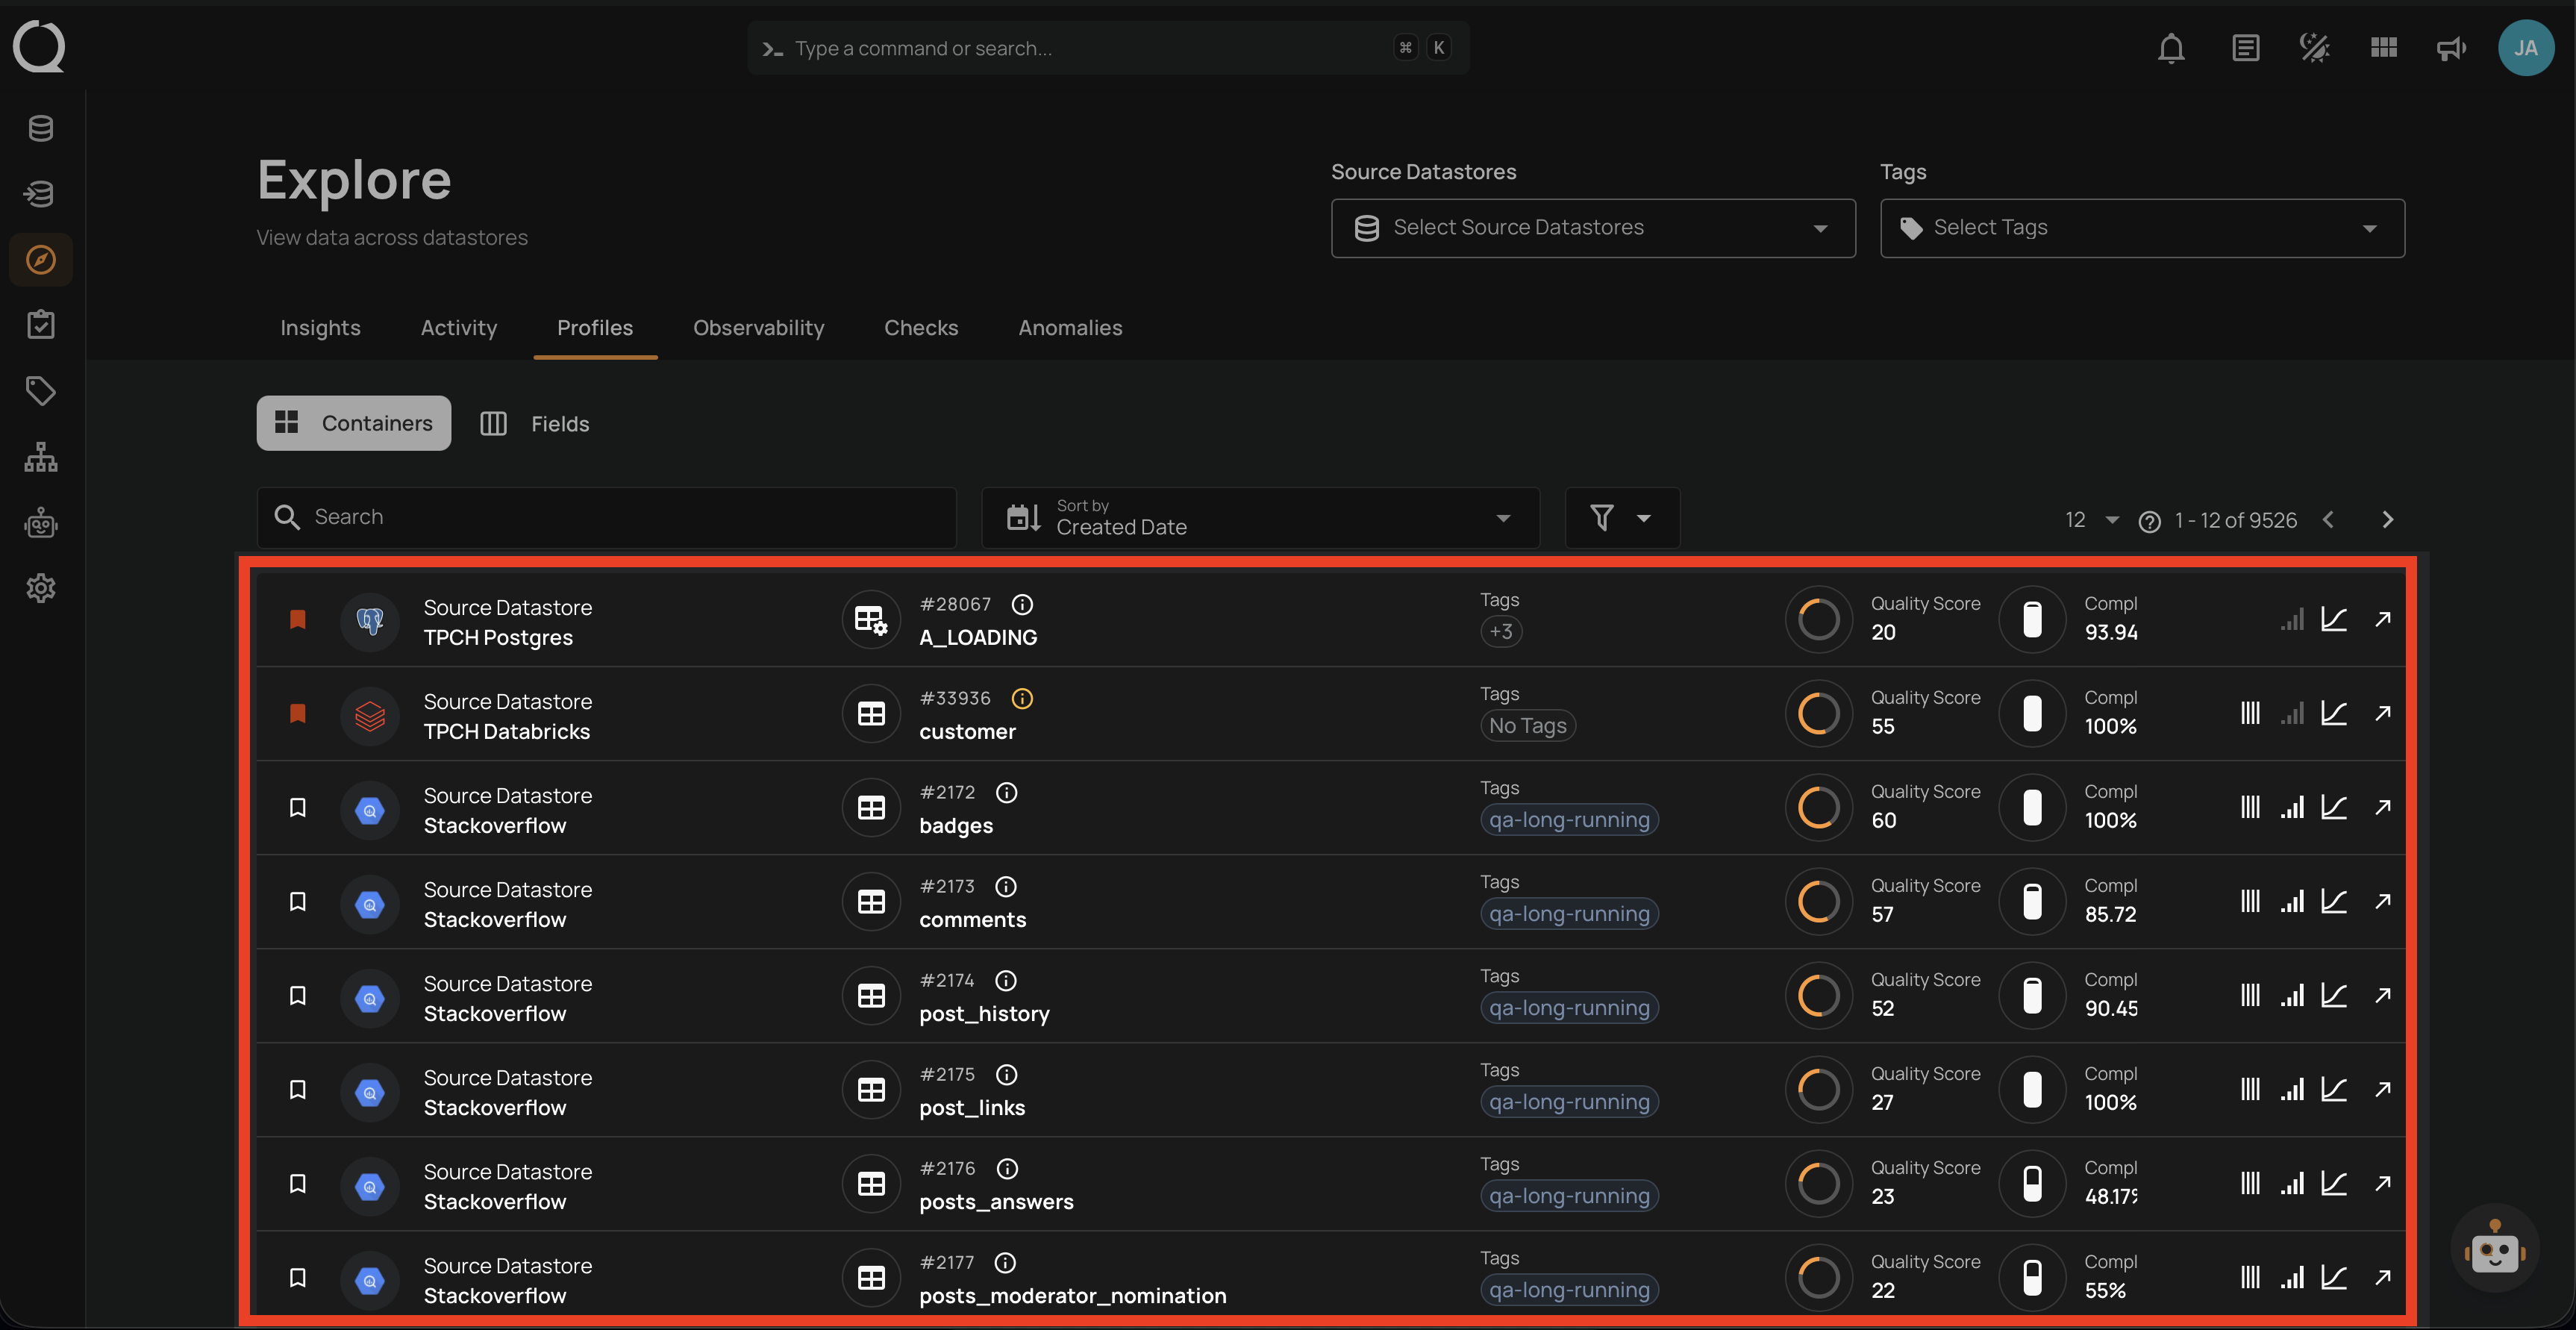Switch to the Anomalies tab
The image size is (2576, 1330).
tap(1070, 327)
